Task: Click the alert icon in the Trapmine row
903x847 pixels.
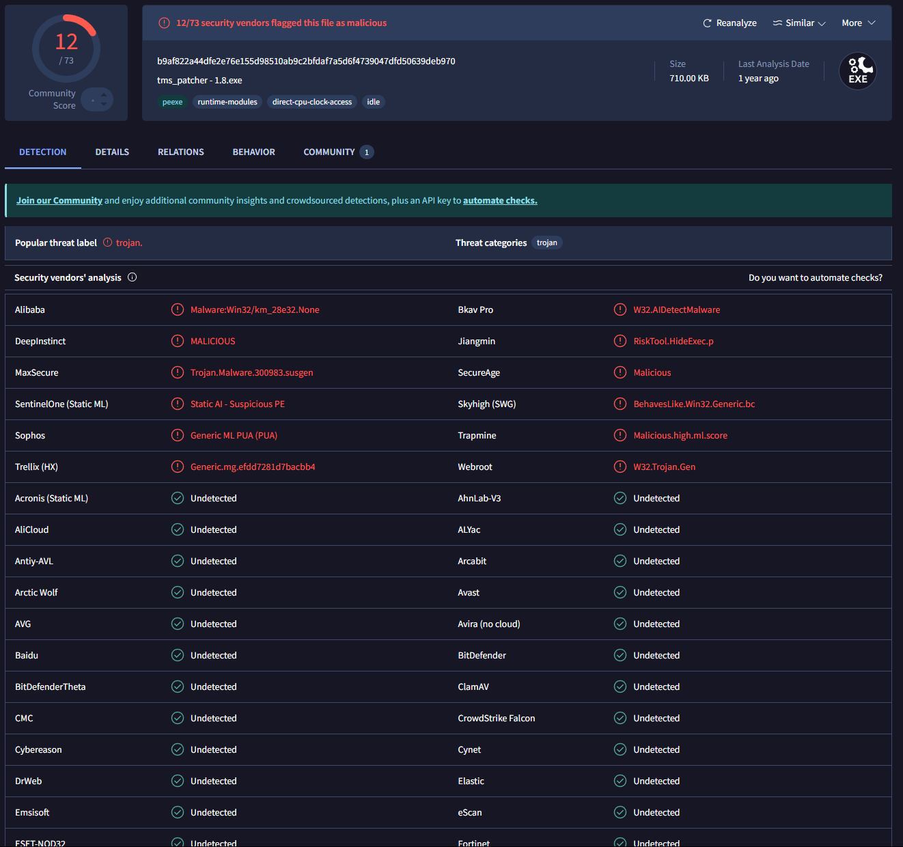Action: pyautogui.click(x=620, y=435)
